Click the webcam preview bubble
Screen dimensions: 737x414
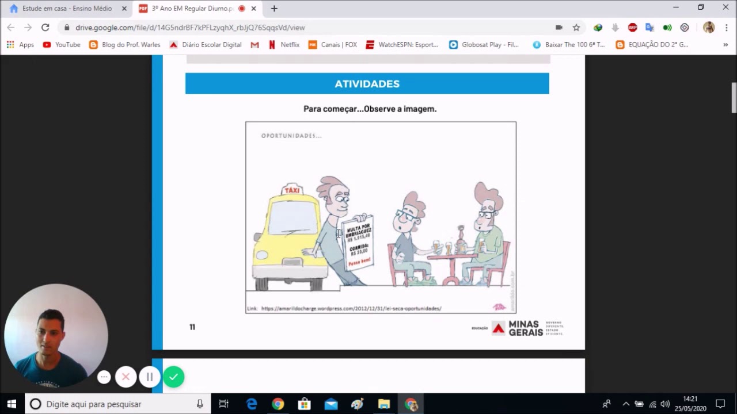(x=56, y=336)
